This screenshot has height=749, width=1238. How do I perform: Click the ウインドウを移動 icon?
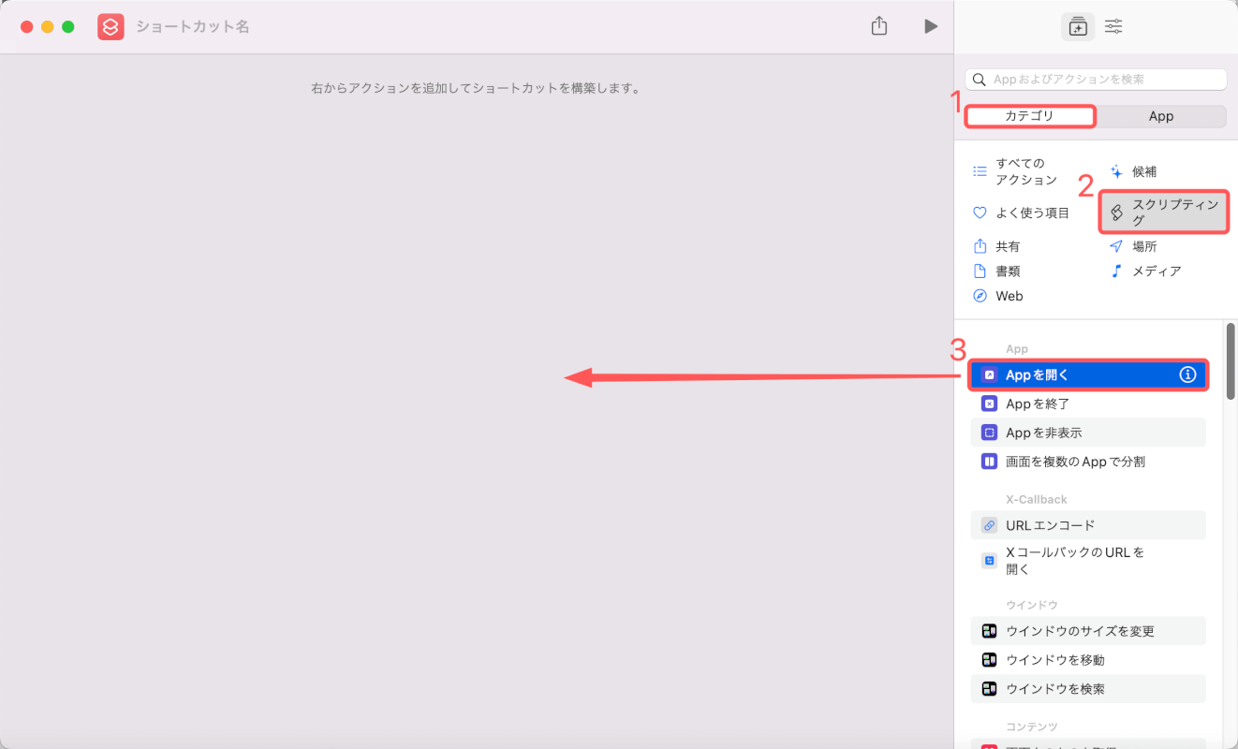(989, 660)
